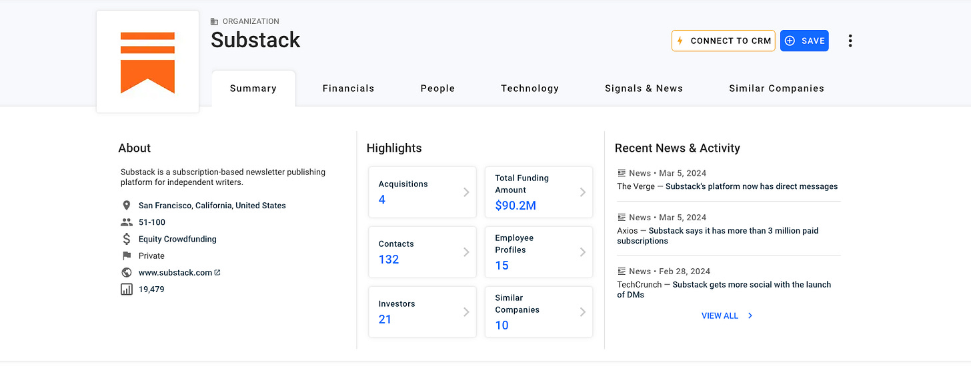Click the globe website icon
This screenshot has width=971, height=370.
click(127, 272)
